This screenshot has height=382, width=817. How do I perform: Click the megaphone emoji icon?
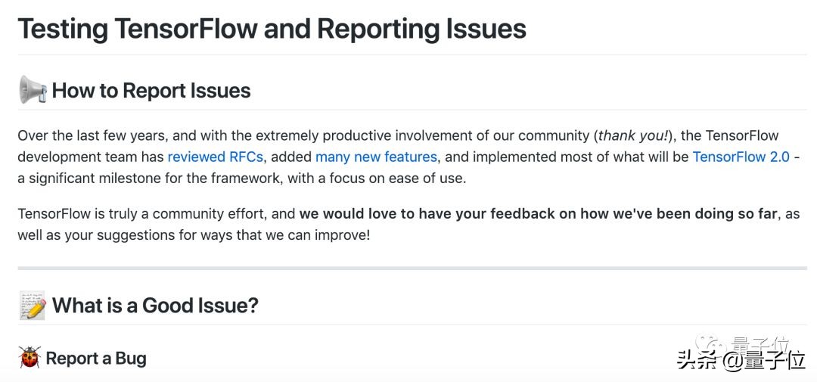click(33, 91)
